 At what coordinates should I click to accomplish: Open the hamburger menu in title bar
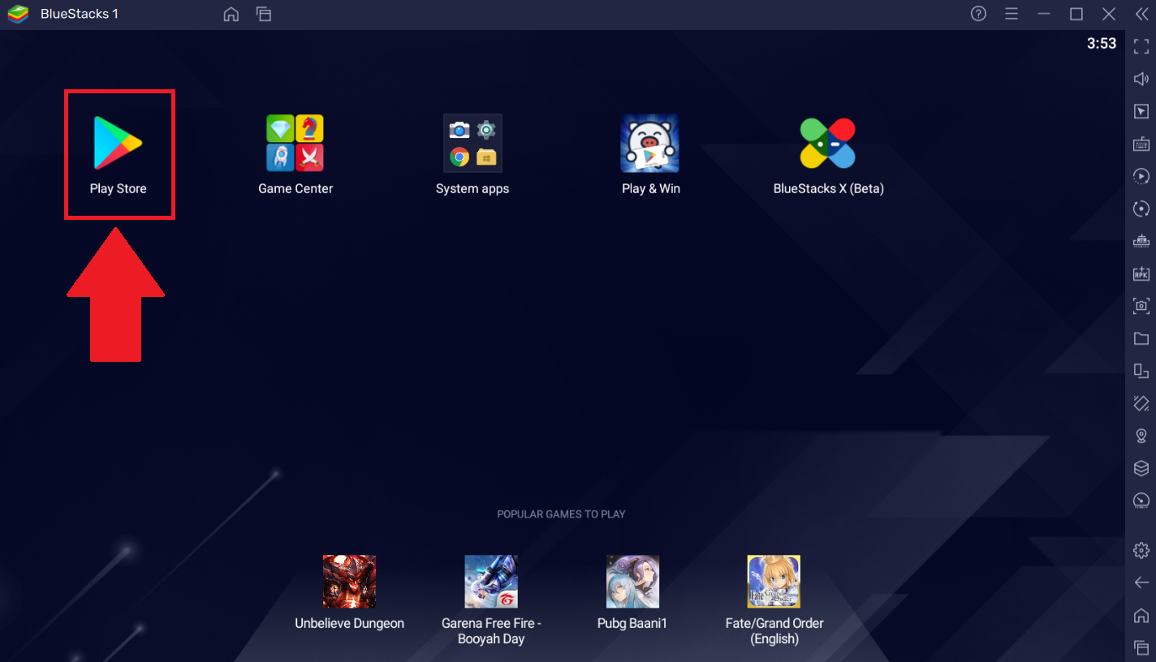coord(1011,14)
